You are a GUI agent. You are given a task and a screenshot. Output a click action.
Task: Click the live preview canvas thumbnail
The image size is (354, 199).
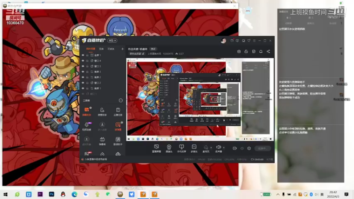pyautogui.click(x=200, y=99)
